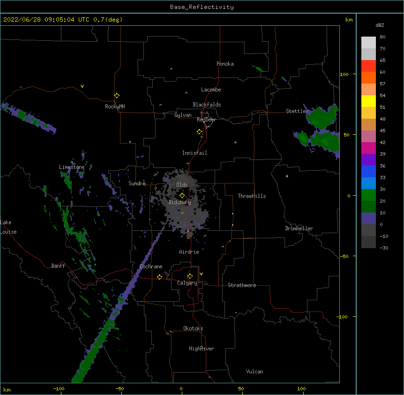The height and width of the screenshot is (395, 404).
Task: Click the small green echo east of Ponoka
Action: pyautogui.click(x=258, y=68)
